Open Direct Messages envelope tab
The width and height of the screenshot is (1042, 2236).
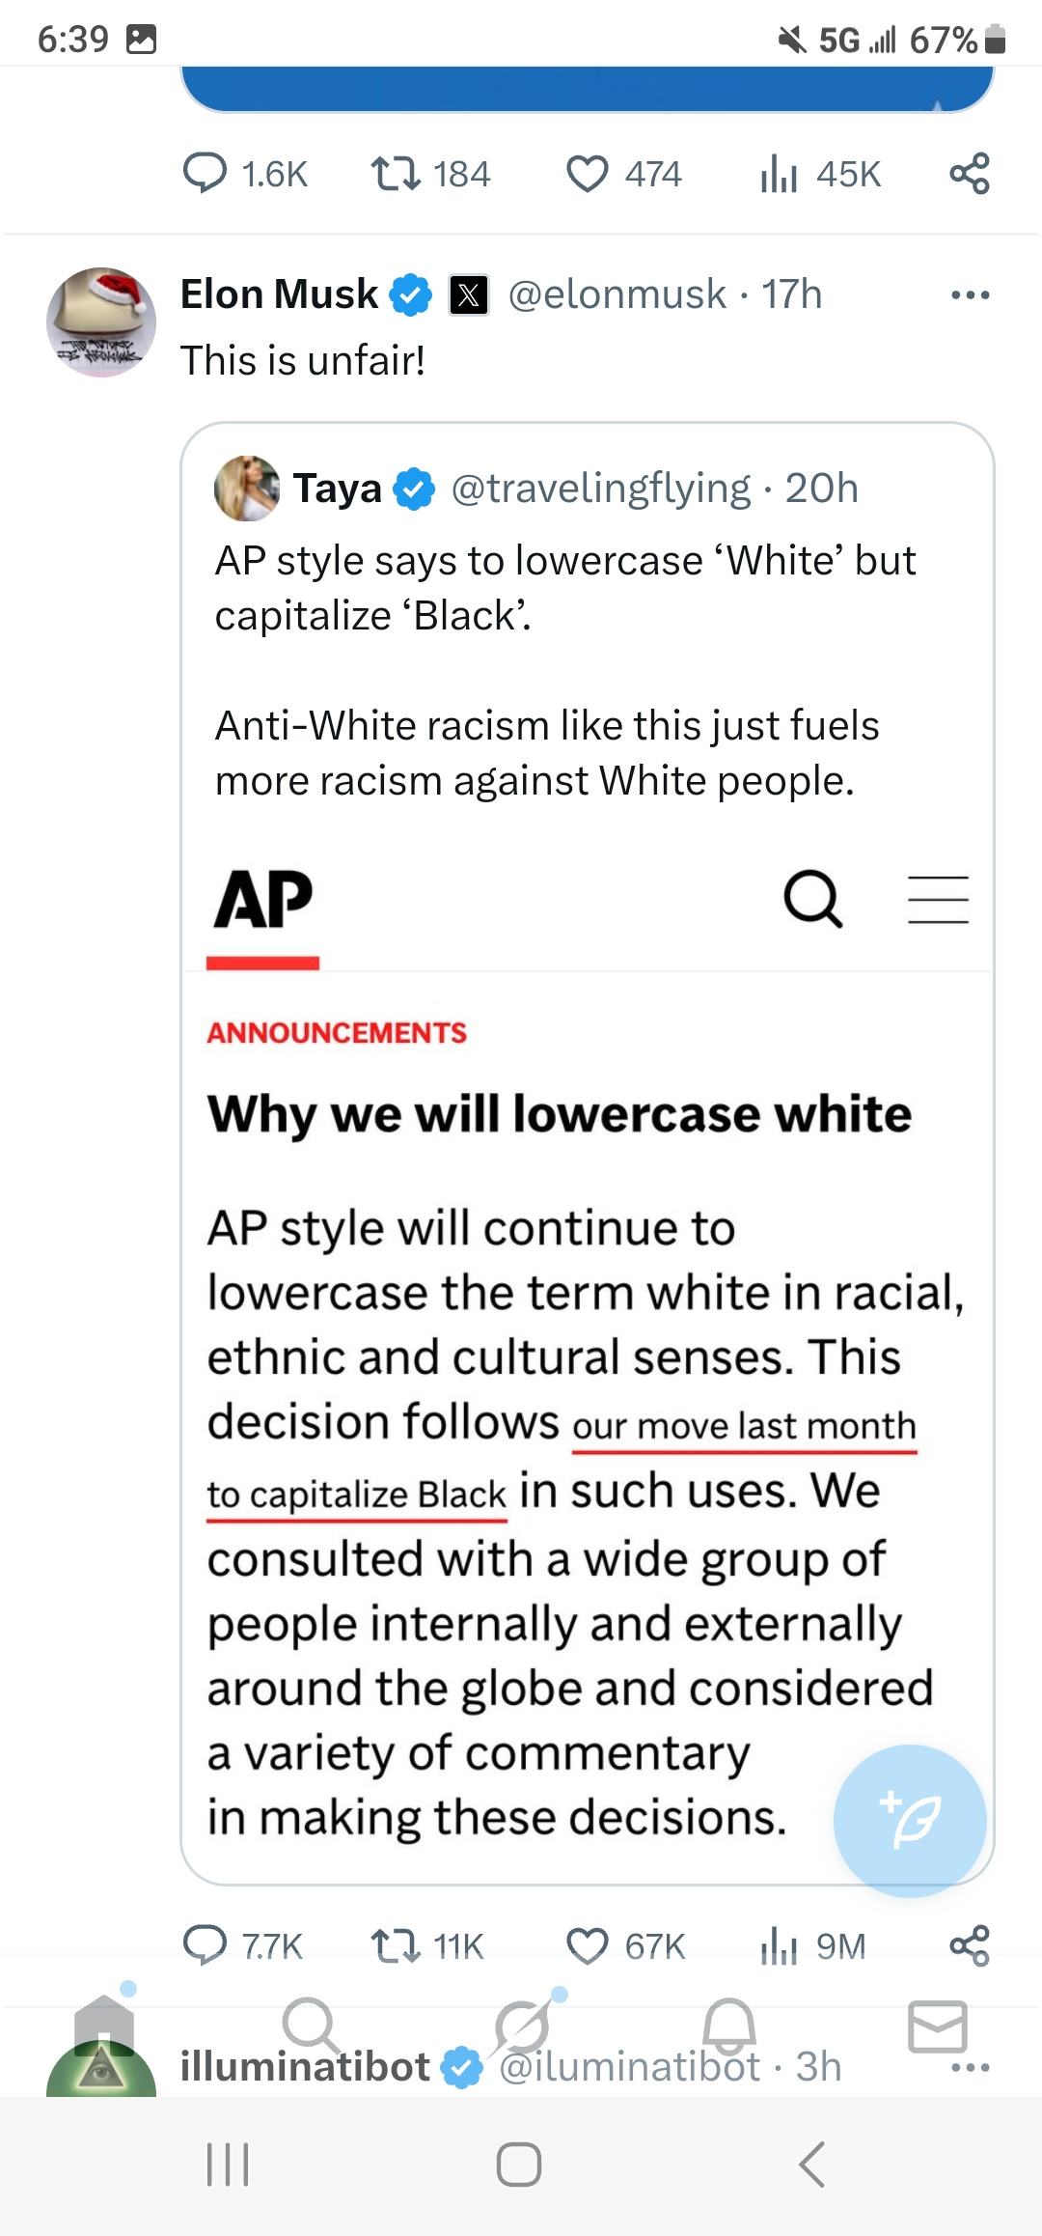[937, 2026]
